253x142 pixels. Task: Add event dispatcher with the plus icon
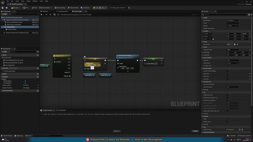click(x=38, y=91)
